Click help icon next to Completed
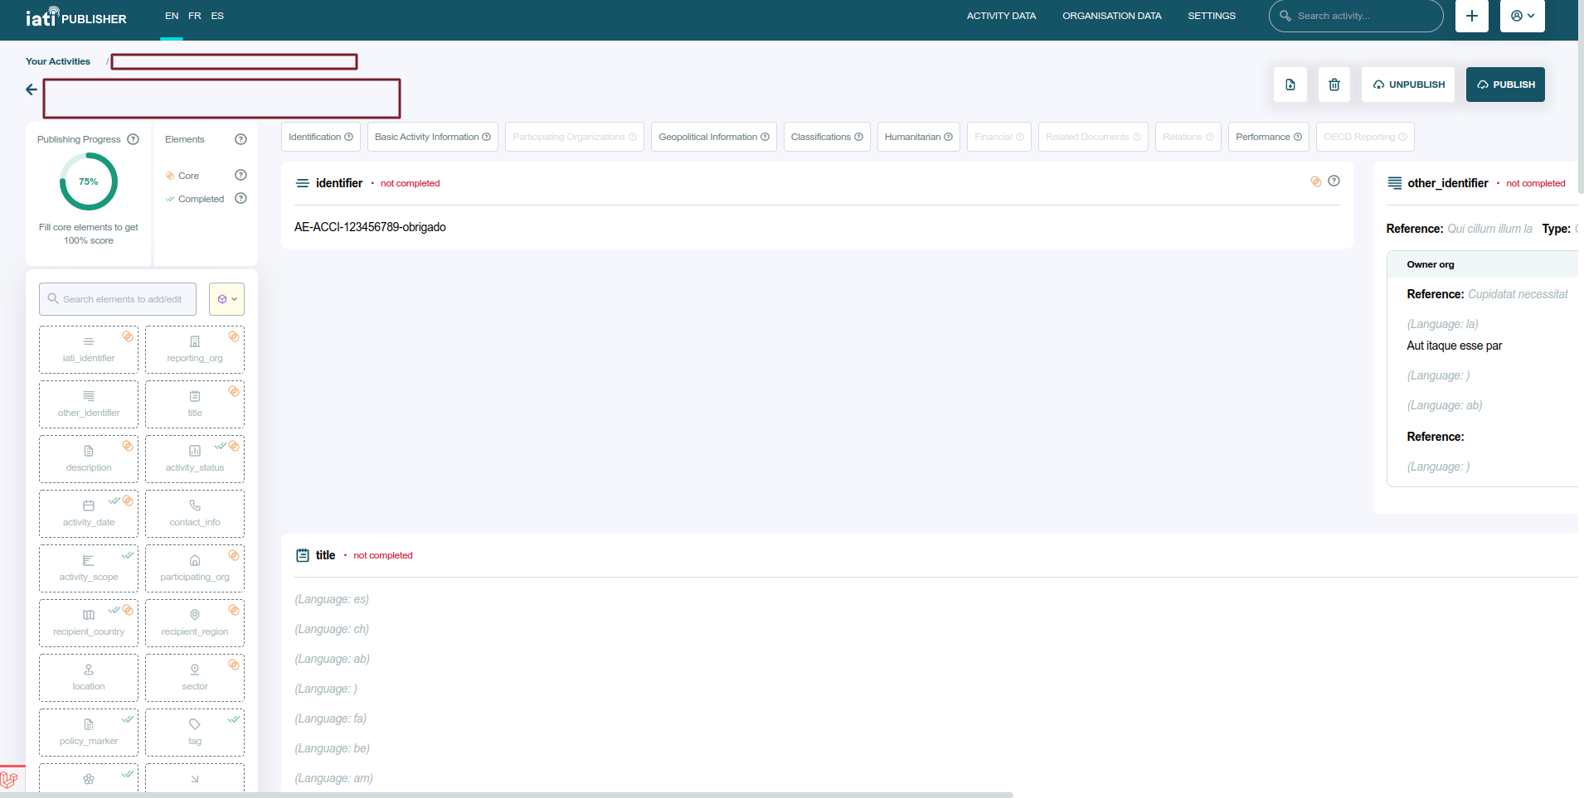Viewport: 1584px width, 798px height. click(241, 198)
